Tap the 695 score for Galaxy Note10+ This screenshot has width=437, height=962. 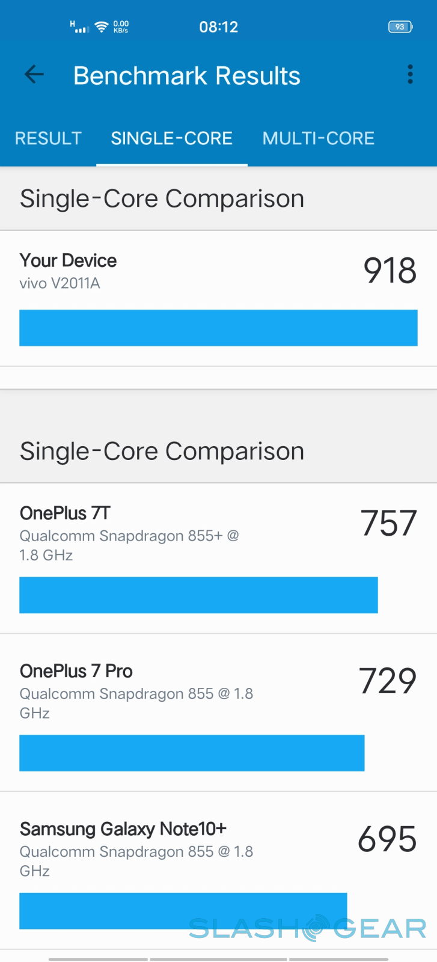[388, 839]
